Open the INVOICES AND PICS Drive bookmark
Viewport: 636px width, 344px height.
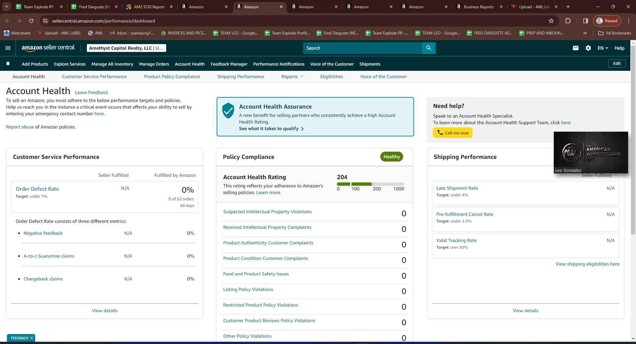click(x=184, y=33)
